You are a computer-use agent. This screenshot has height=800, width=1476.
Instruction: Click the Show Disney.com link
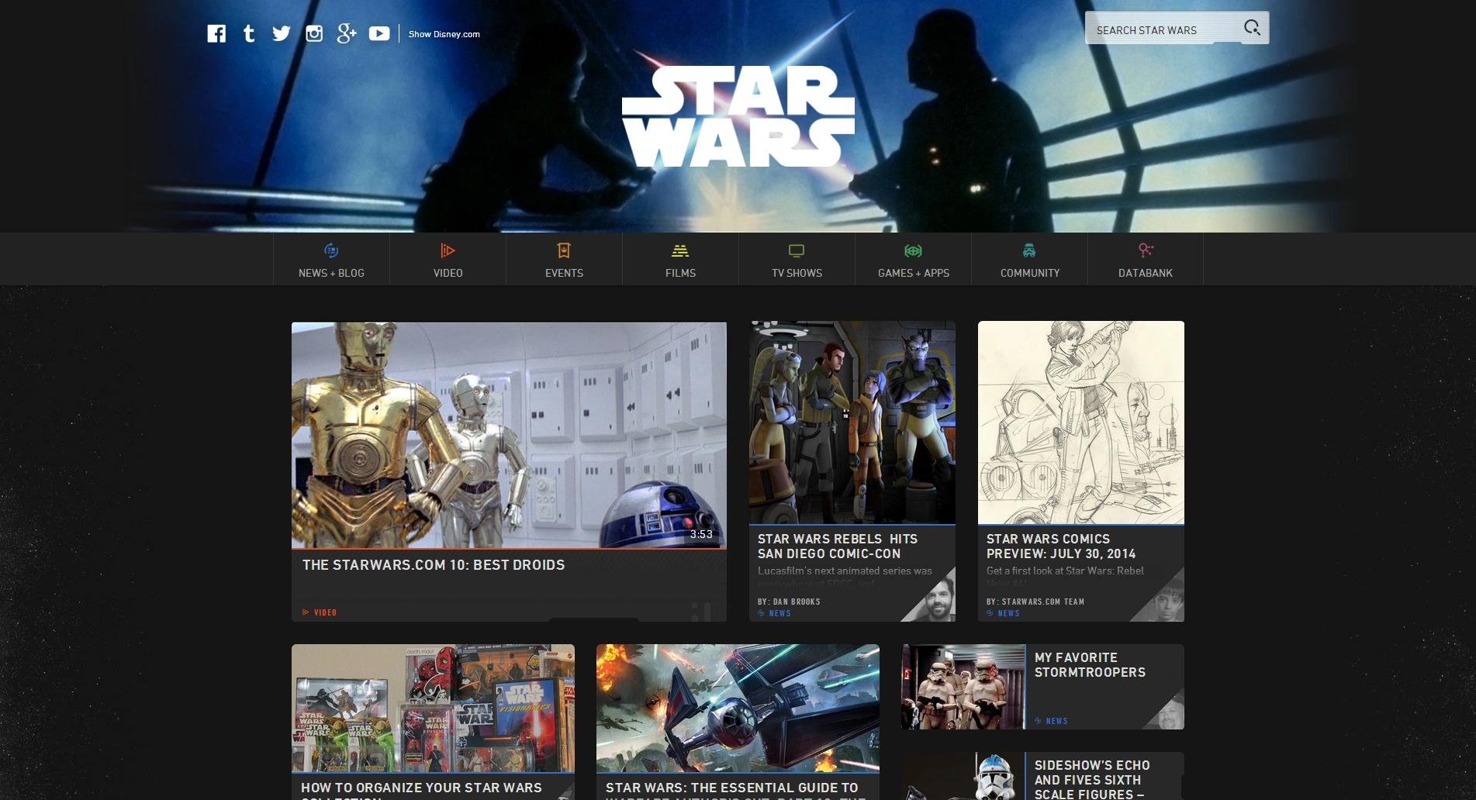(x=444, y=34)
